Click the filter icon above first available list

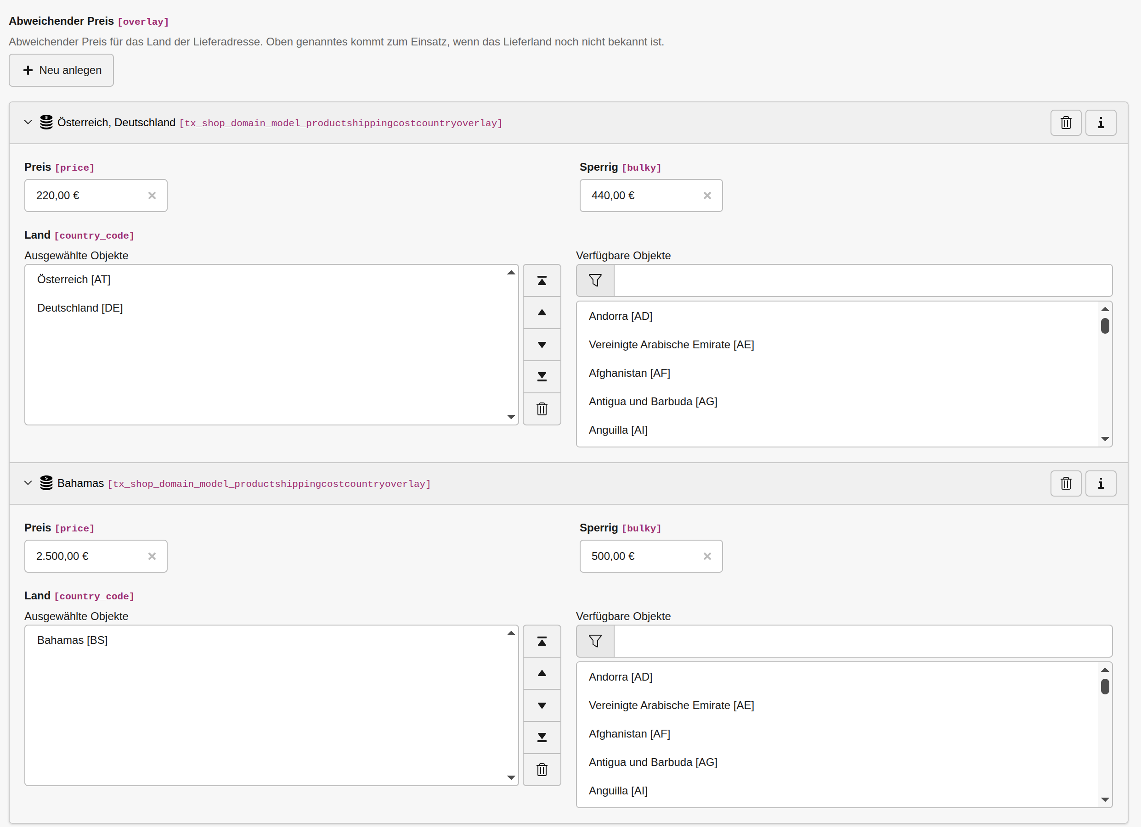[x=595, y=280]
